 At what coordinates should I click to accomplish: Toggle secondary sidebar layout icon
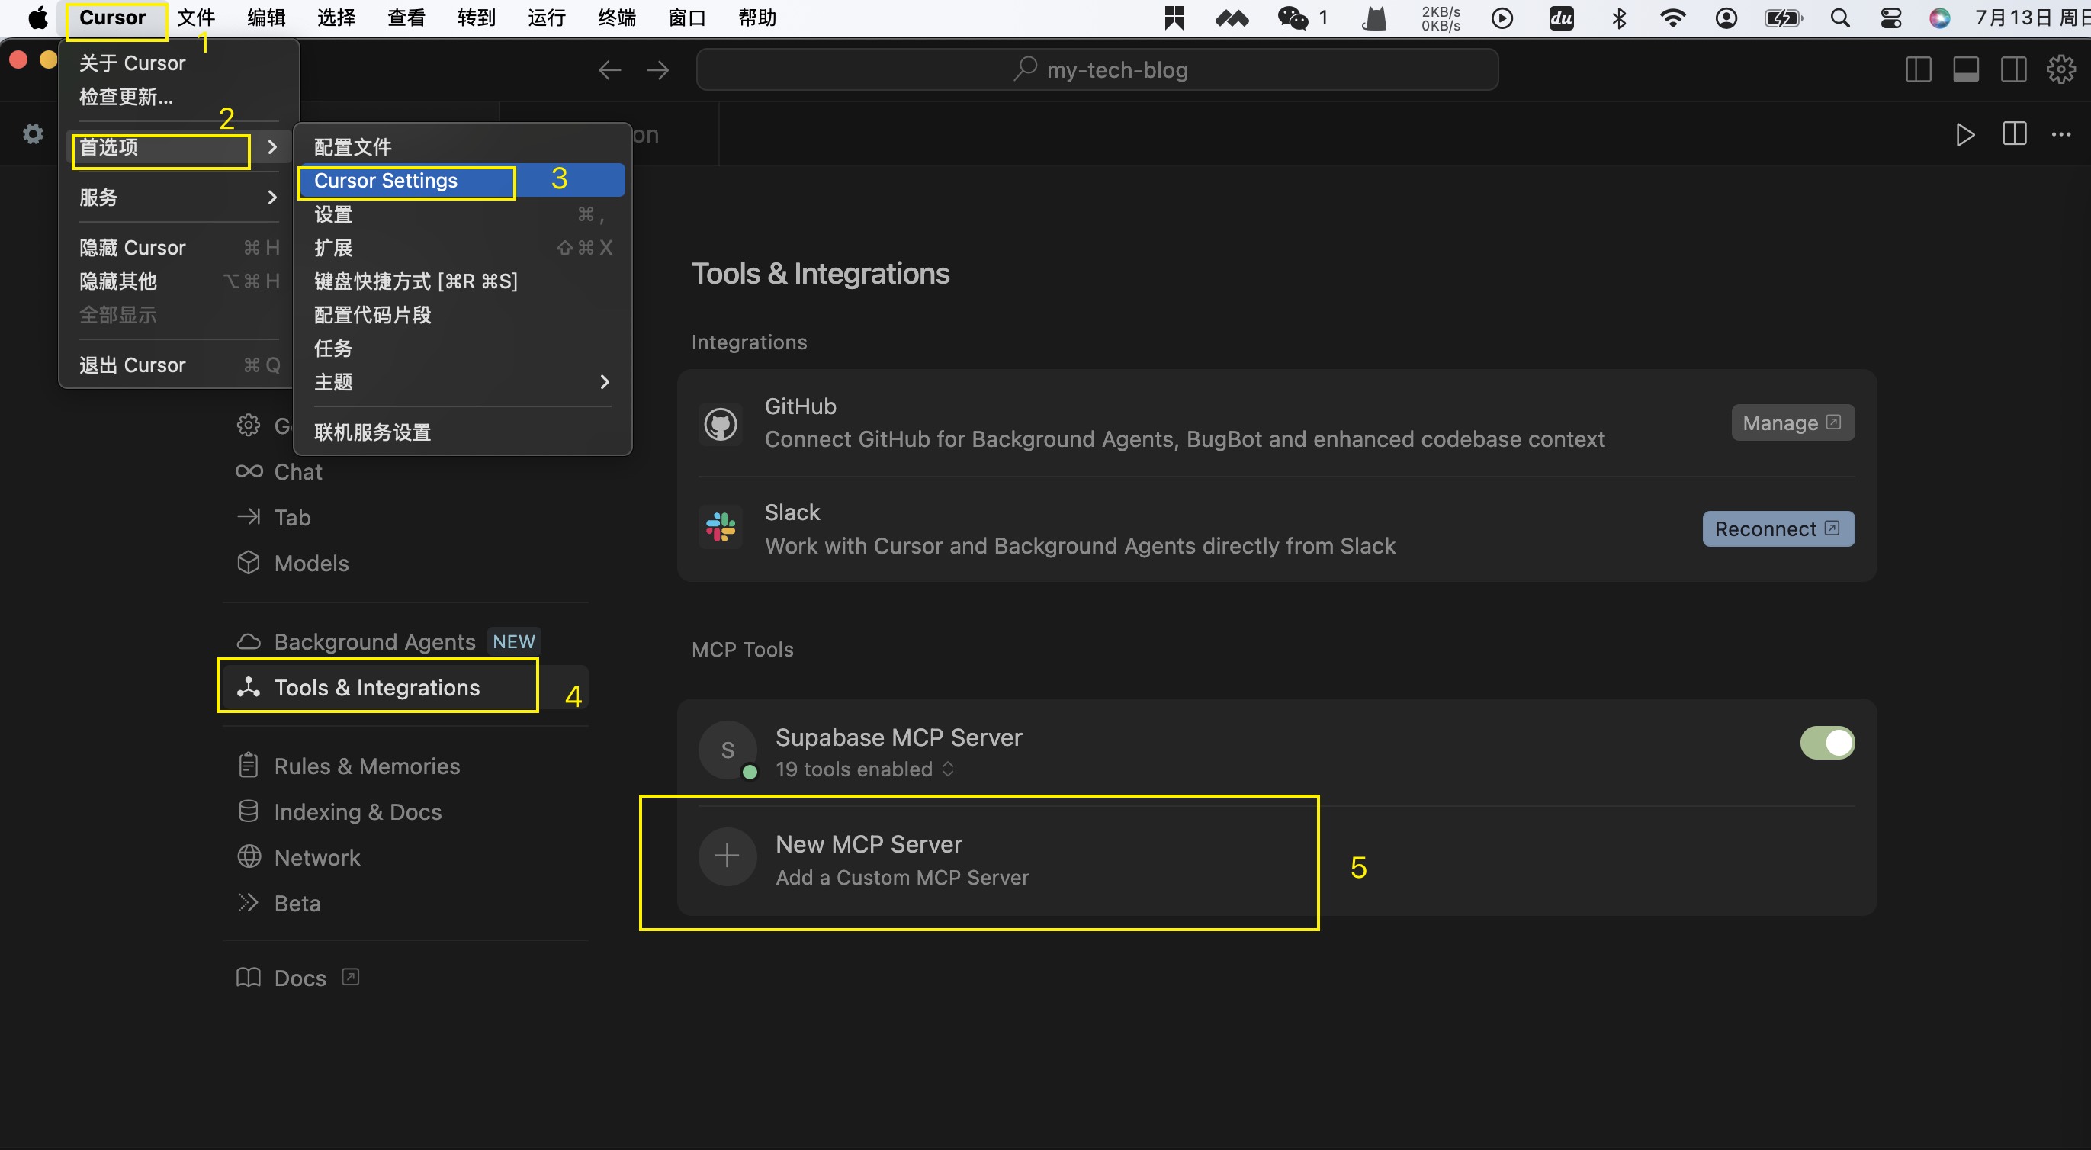pos(2013,69)
